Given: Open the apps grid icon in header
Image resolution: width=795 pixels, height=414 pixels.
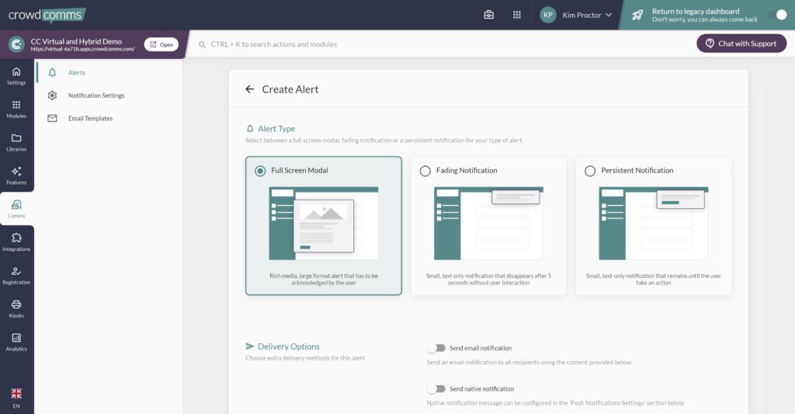Looking at the screenshot, I should [517, 15].
